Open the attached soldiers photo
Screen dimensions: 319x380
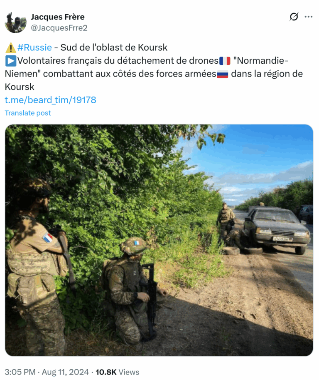(159, 240)
